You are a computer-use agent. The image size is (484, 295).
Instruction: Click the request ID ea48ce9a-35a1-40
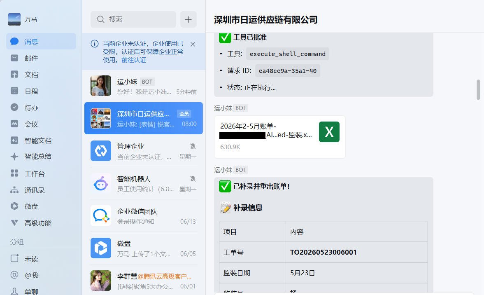pos(287,71)
